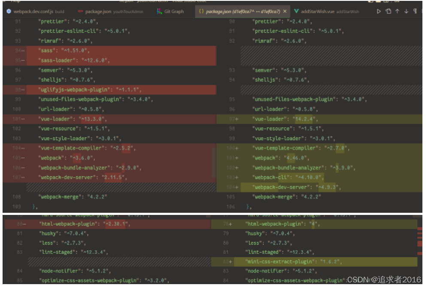Screen dimensions: 428x288
Task: Click removed line "uglifyjs-webpack-plugin": "^1.1.1"
Action: [90, 90]
